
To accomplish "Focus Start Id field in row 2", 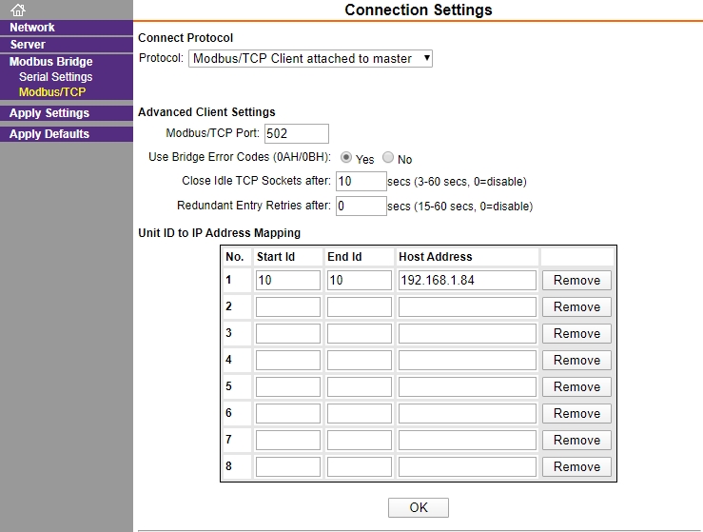I will point(288,306).
